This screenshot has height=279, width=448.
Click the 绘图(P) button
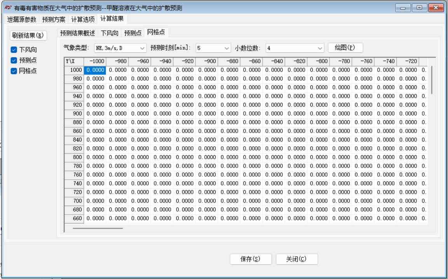[x=345, y=48]
